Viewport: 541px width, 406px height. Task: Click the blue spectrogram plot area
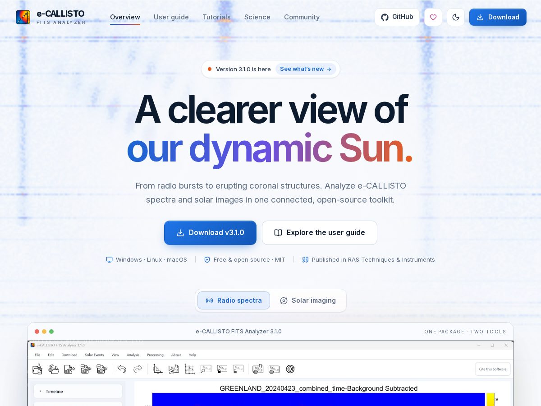click(318, 399)
